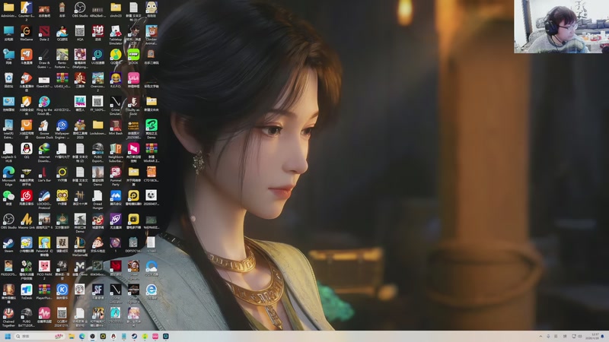Select the Maono Link desktop icon
Screen dimensions: 609x342
point(27,221)
